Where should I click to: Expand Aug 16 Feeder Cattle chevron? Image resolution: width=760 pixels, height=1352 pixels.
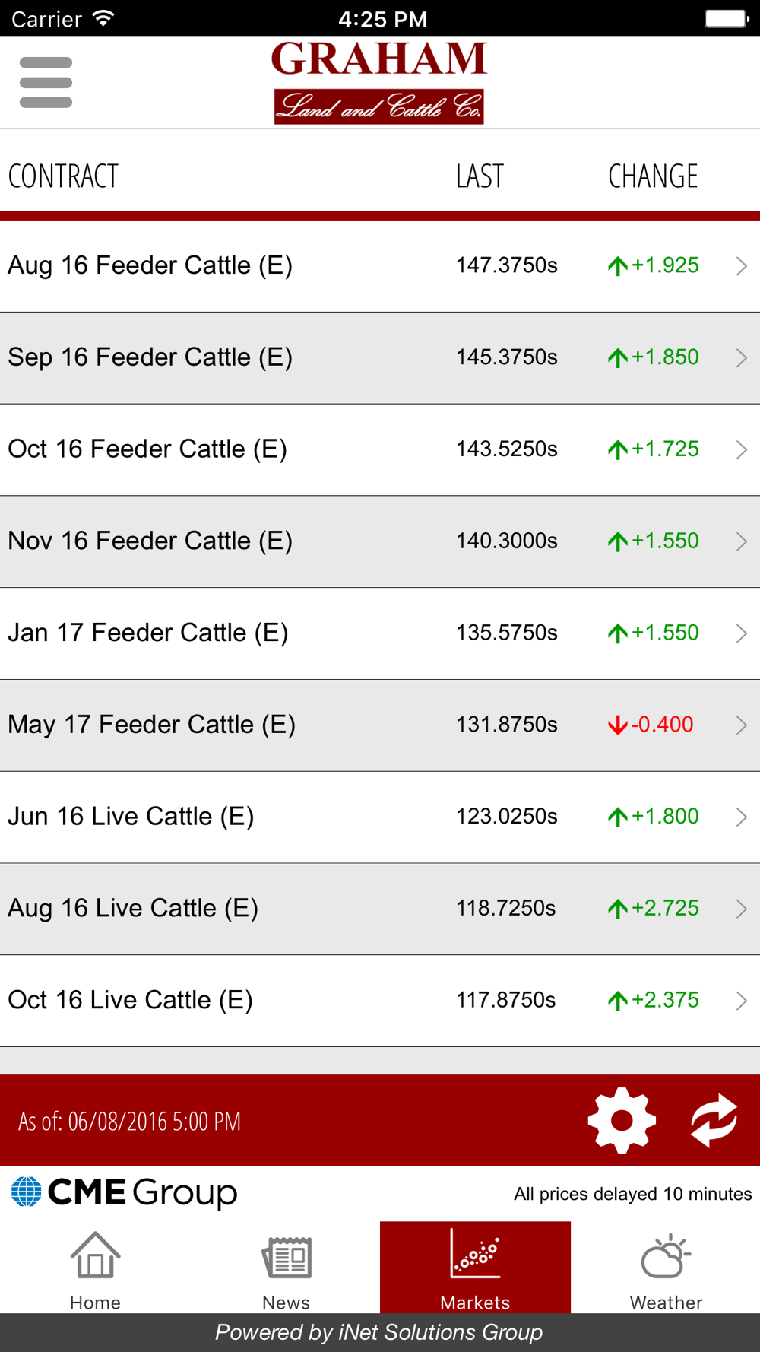(742, 265)
